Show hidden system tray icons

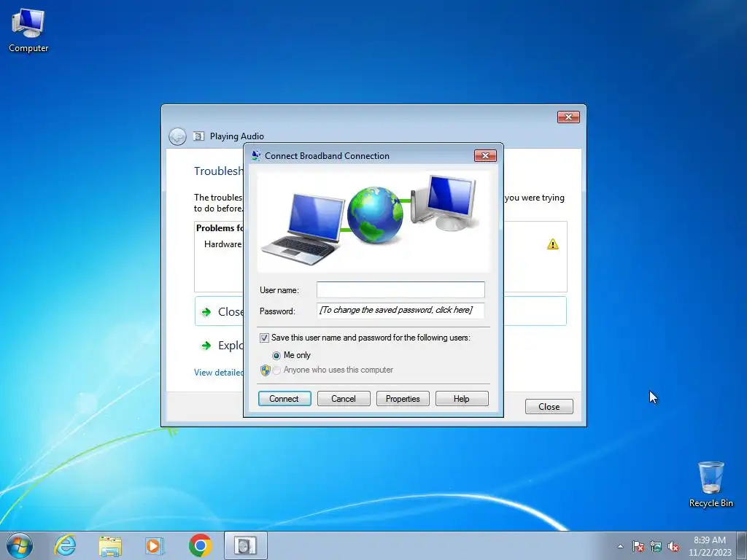[620, 546]
